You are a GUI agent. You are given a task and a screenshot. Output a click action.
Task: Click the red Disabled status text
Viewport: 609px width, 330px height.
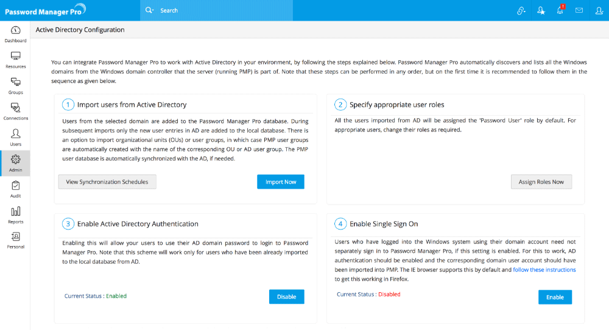coord(389,294)
